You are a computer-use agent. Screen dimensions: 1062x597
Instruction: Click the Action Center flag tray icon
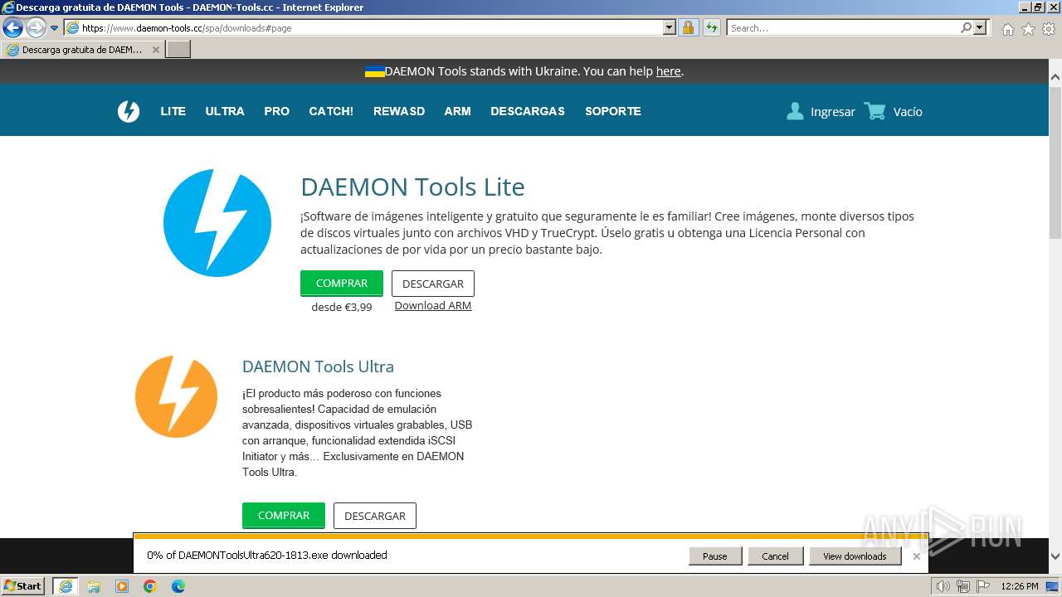[x=983, y=586]
